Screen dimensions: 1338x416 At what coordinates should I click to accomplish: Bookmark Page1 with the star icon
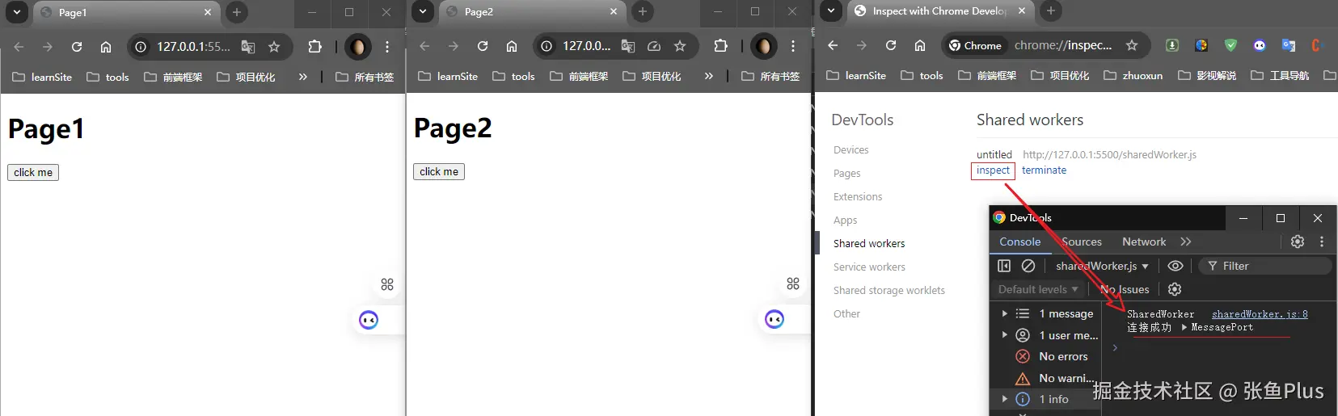coord(274,47)
